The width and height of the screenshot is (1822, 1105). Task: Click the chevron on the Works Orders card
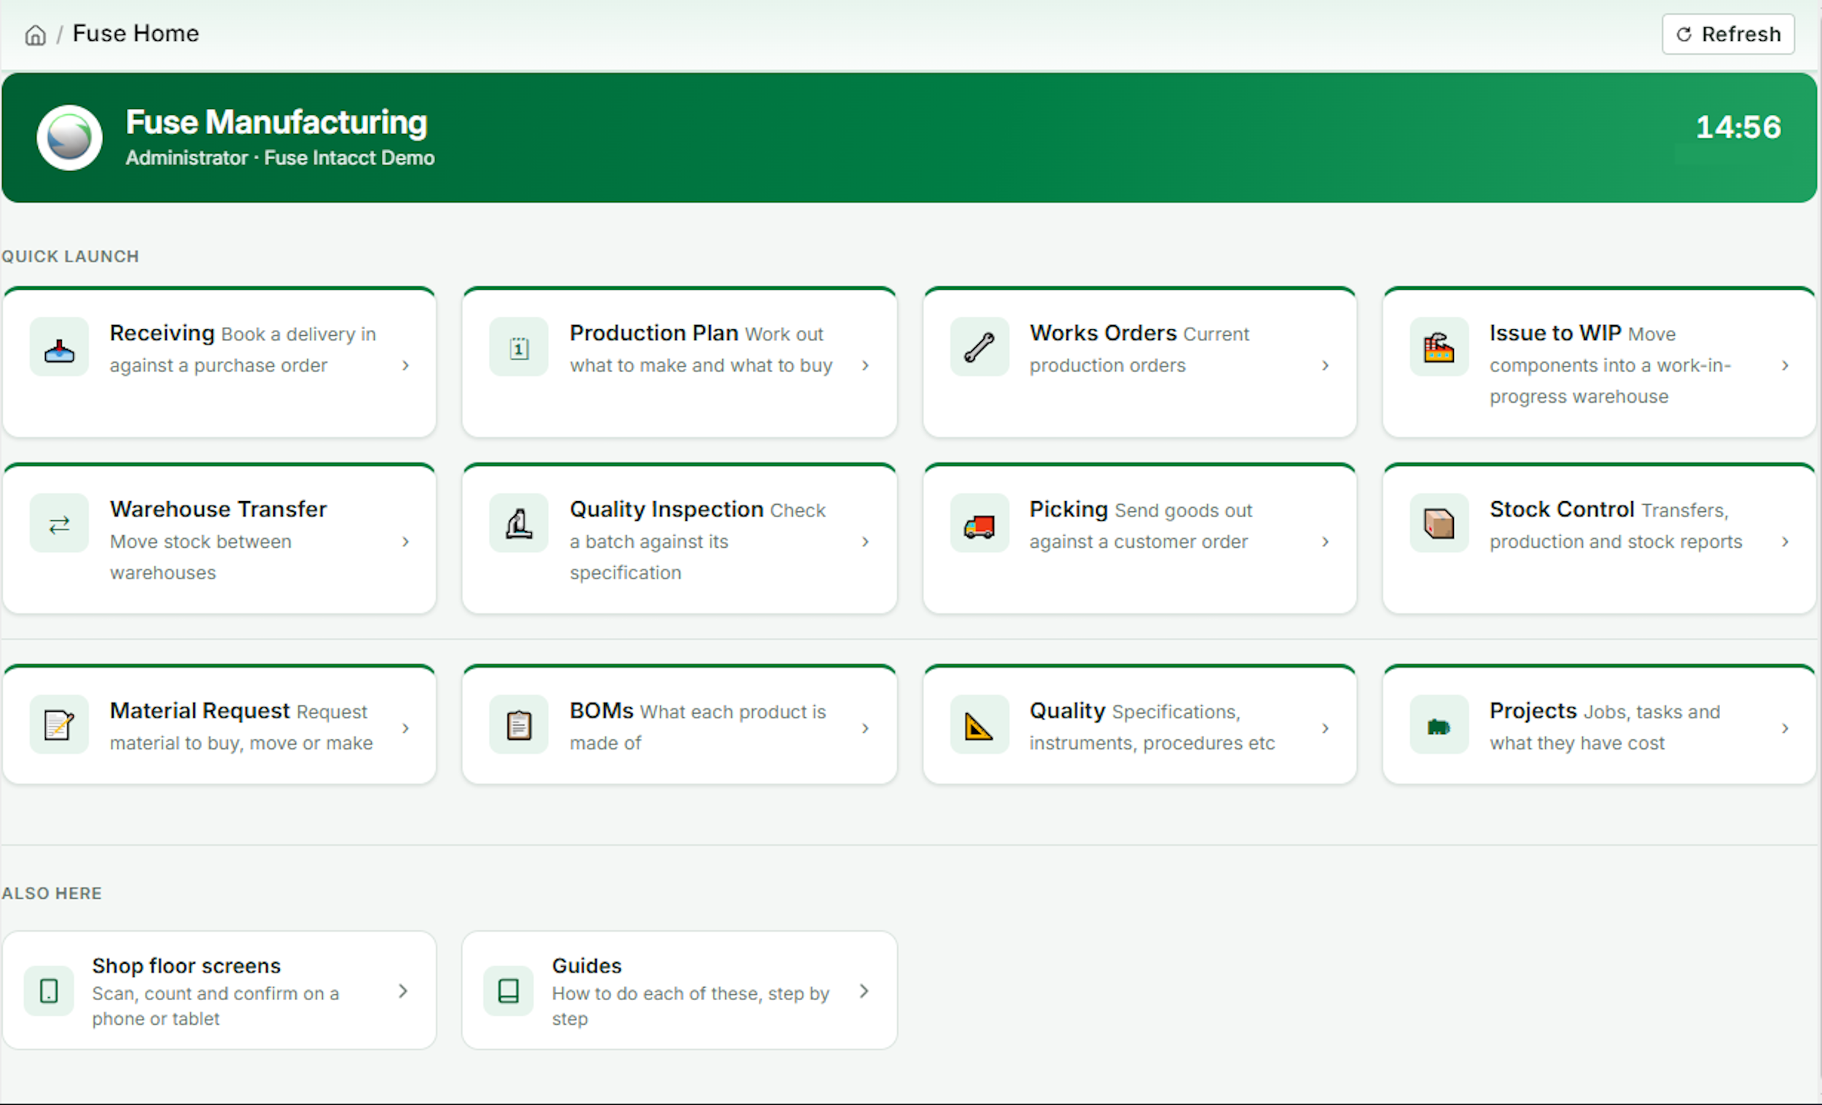tap(1325, 365)
